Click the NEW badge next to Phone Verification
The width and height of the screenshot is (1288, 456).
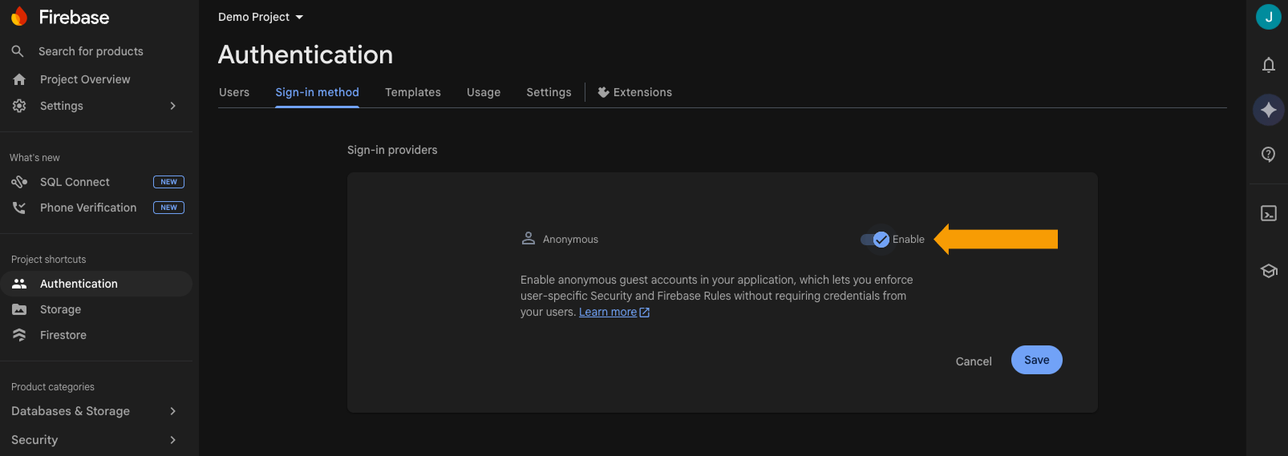coord(168,208)
